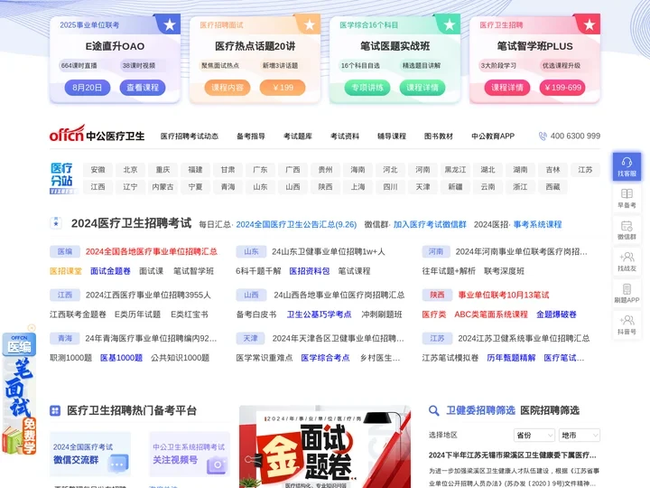Open 2024全国各地医疗事业单位招聘汇总 link
The height and width of the screenshot is (488, 650).
(152, 251)
